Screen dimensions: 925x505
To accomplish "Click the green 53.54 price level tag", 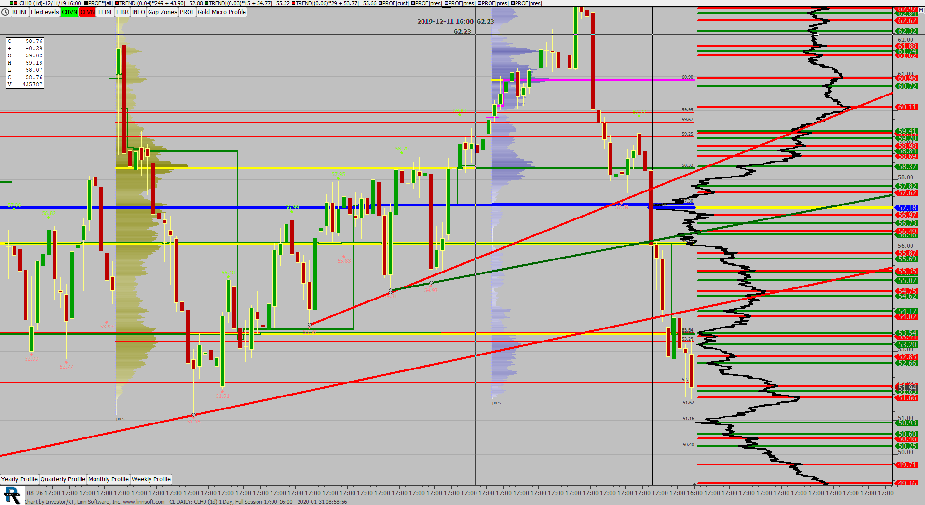I will [x=907, y=333].
